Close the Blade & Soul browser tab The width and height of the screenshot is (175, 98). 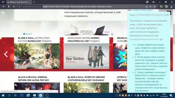(x=30, y=2)
